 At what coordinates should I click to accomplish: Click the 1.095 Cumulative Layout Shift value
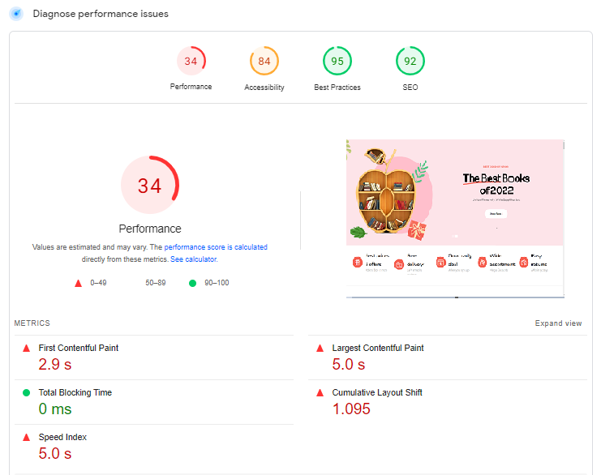(351, 409)
